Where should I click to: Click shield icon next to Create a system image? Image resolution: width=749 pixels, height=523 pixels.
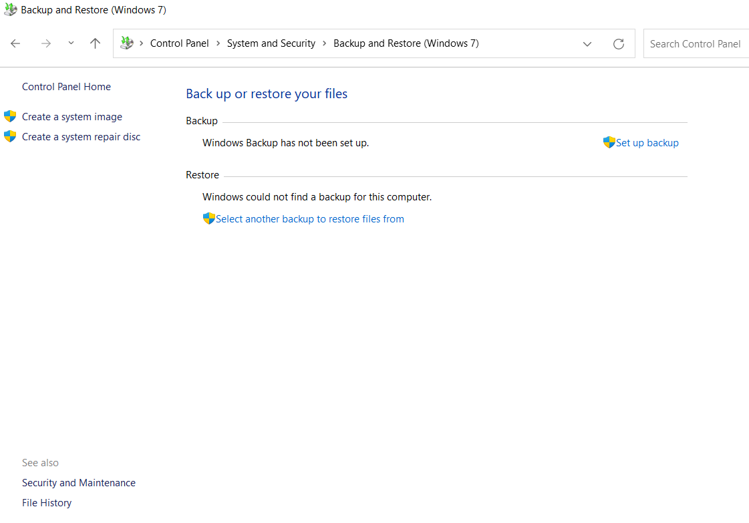[10, 117]
